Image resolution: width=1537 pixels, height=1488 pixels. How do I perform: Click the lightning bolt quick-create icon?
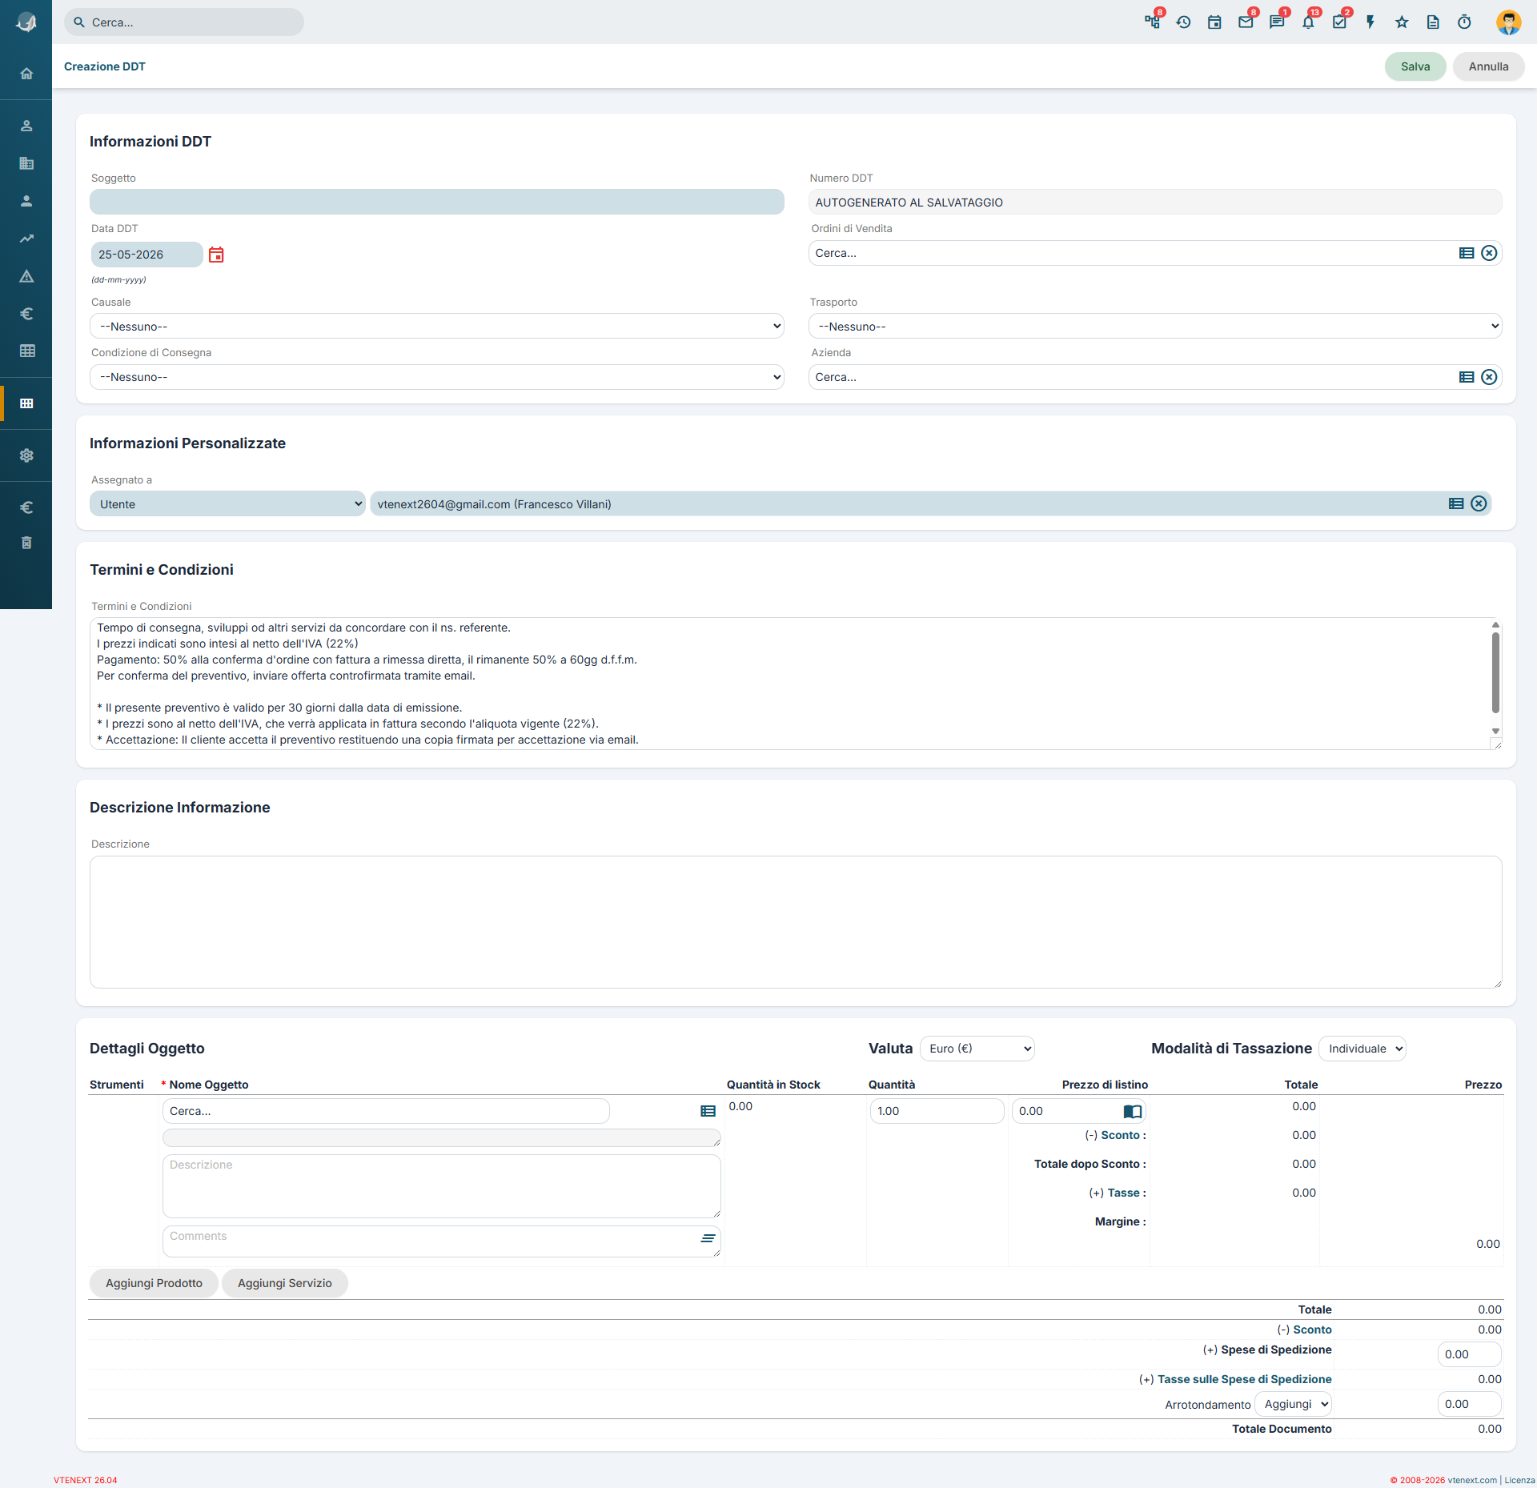[1370, 22]
